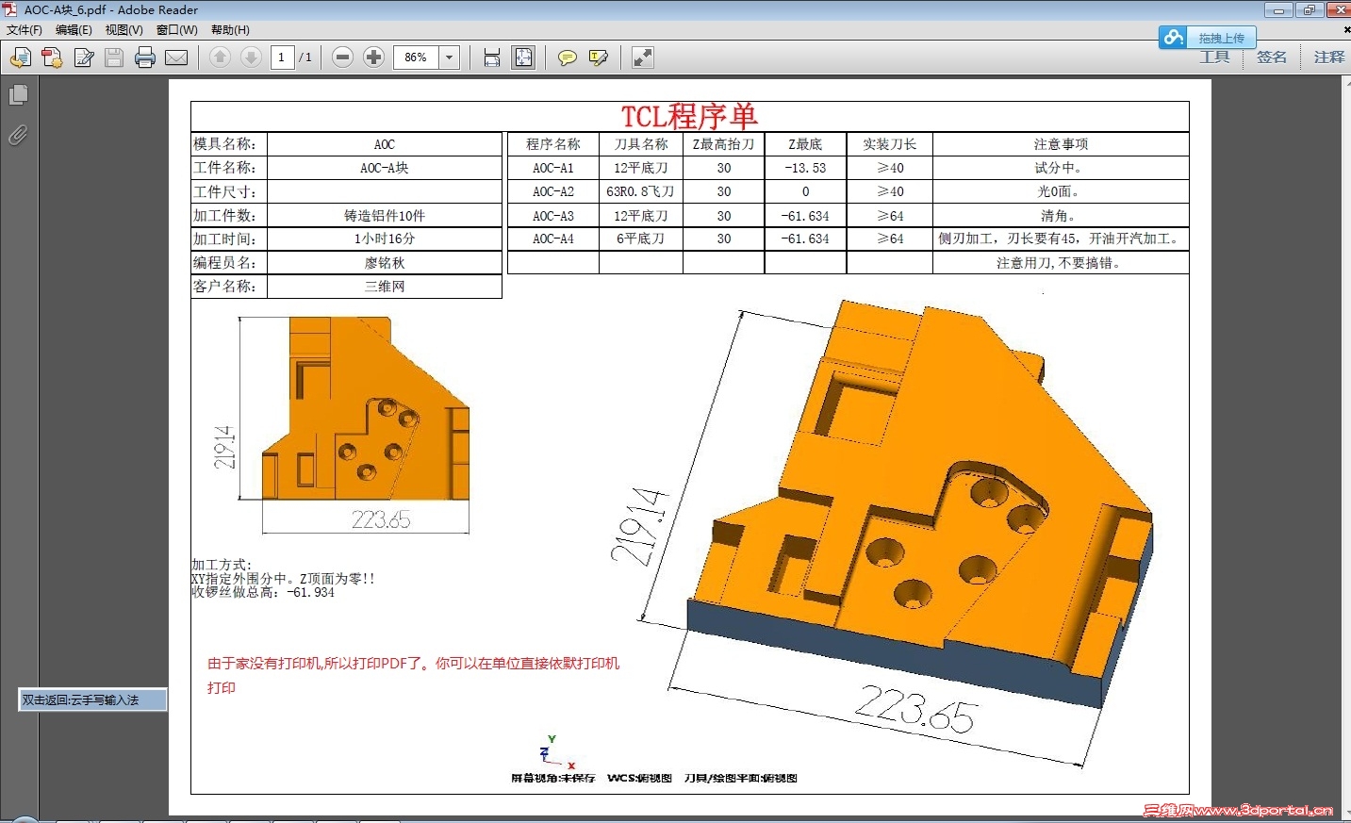The width and height of the screenshot is (1351, 823).
Task: Click the 注意用刀,不要搞错。 note
Action: (1061, 263)
